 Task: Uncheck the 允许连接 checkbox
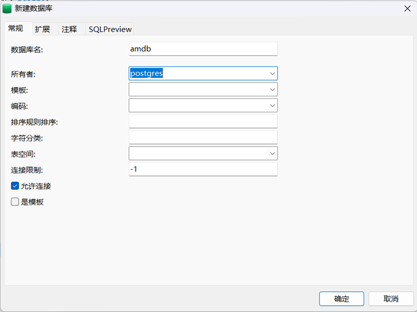coord(15,186)
